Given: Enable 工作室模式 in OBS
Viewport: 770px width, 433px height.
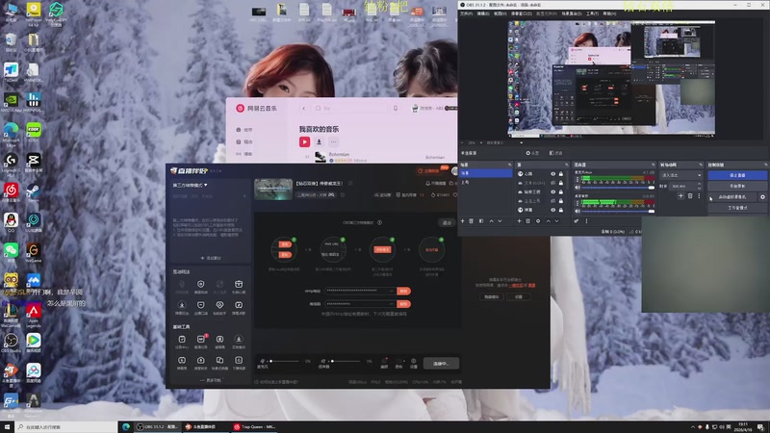Looking at the screenshot, I should pyautogui.click(x=737, y=208).
